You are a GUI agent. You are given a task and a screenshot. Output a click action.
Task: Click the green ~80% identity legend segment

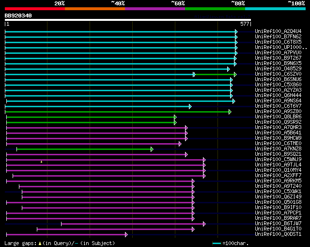(x=215, y=9)
